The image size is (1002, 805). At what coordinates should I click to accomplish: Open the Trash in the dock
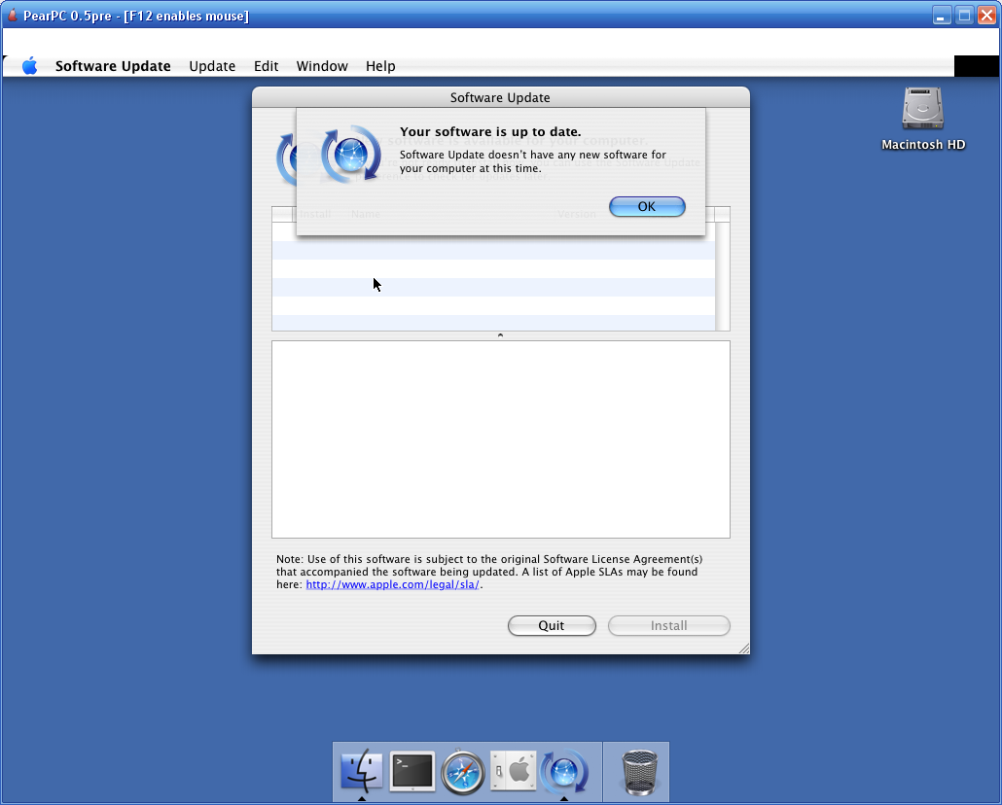[639, 772]
